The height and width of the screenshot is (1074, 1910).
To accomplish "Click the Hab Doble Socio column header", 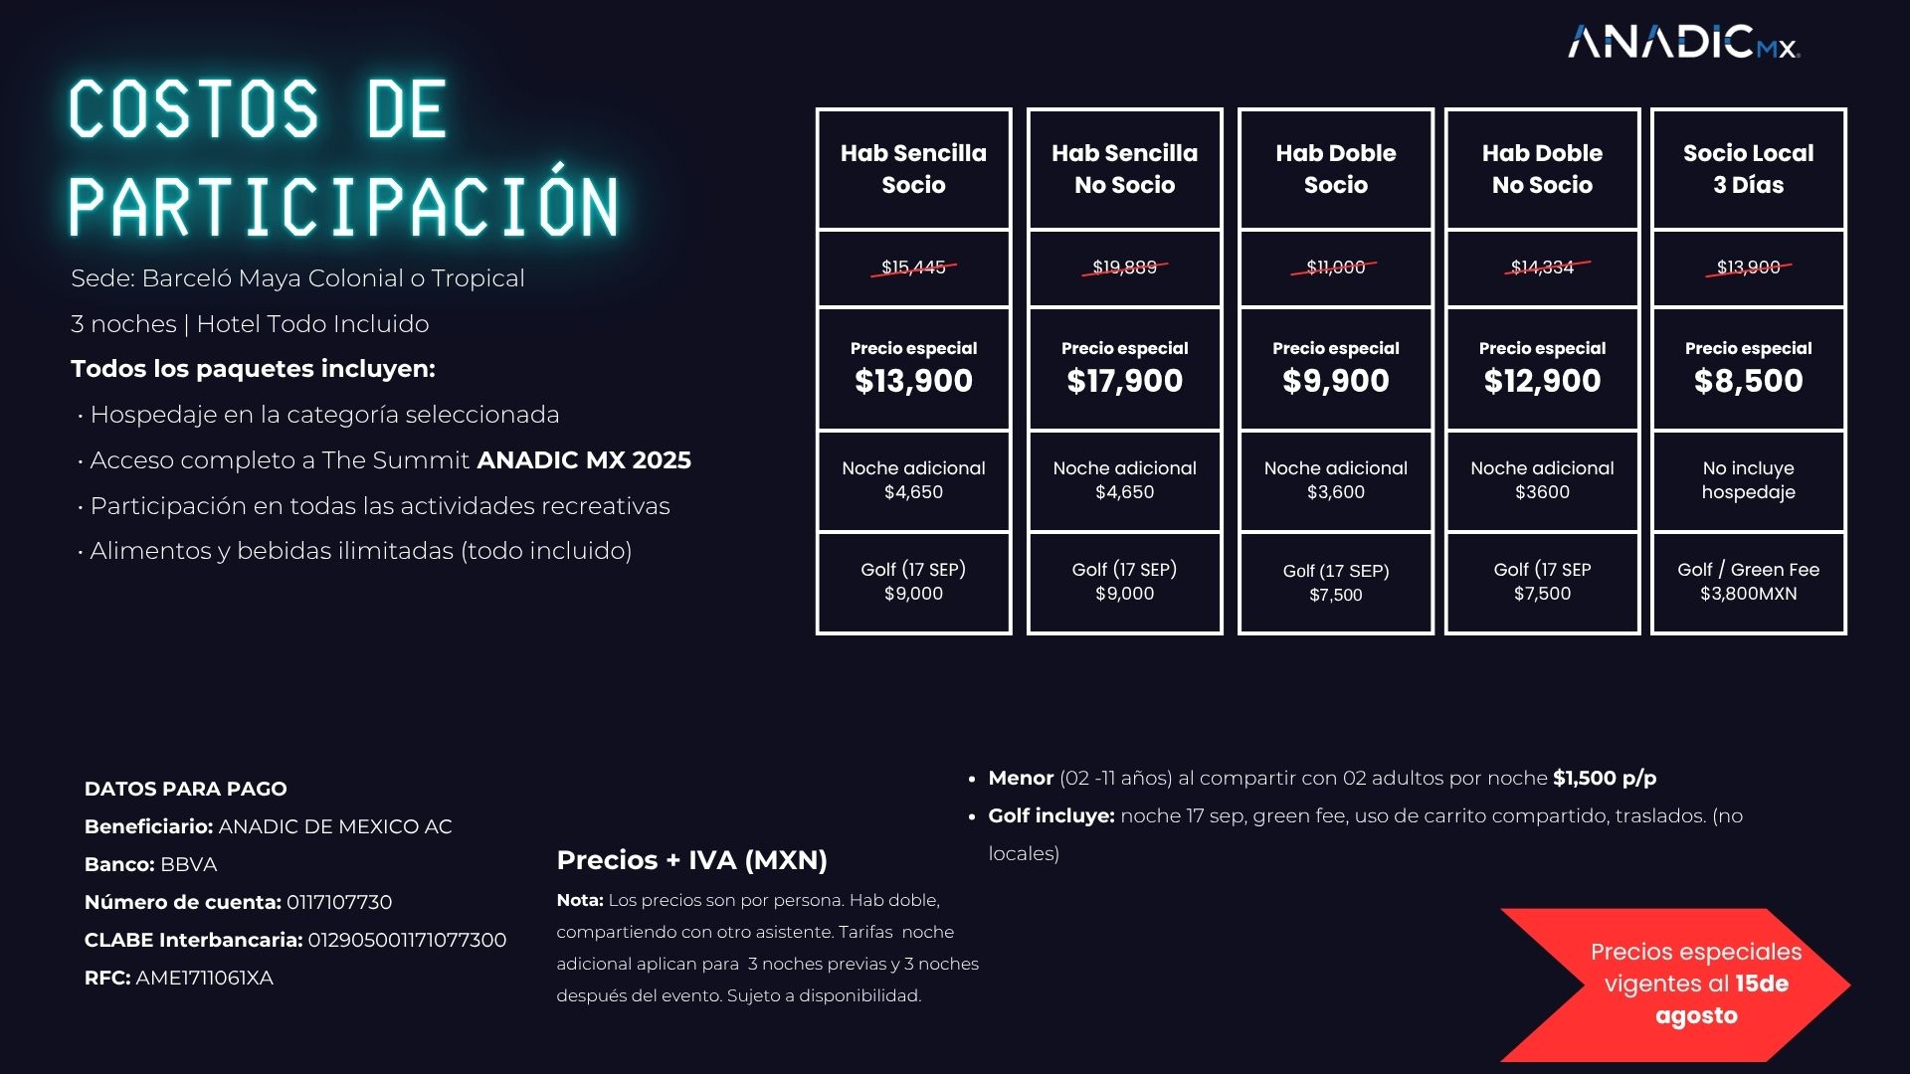I will click(x=1335, y=169).
